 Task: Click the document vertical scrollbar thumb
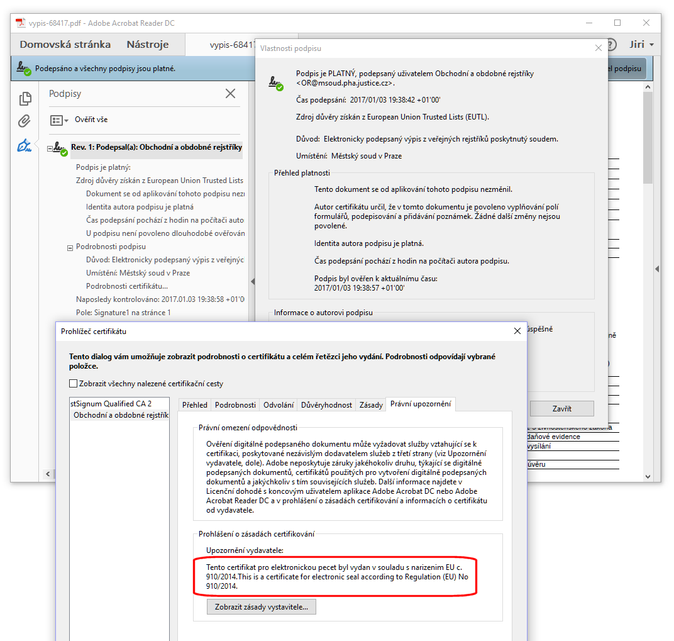[648, 138]
